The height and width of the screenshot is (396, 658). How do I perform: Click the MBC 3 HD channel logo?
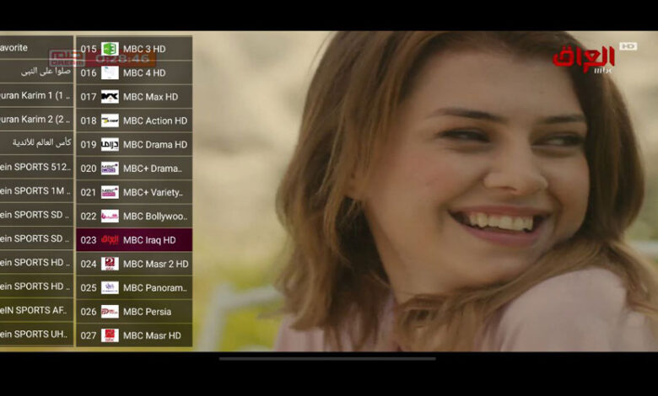[110, 49]
